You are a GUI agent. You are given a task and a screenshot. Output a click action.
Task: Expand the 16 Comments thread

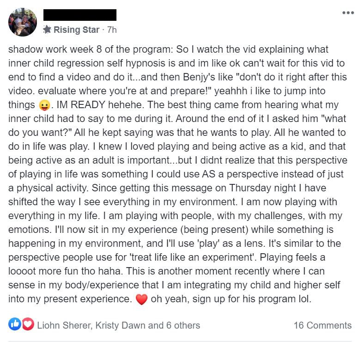[x=323, y=325]
